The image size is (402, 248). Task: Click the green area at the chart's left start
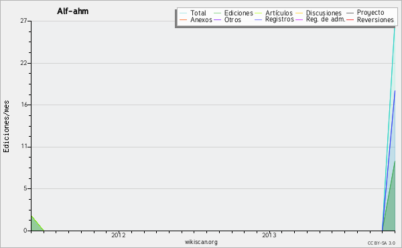point(36,225)
